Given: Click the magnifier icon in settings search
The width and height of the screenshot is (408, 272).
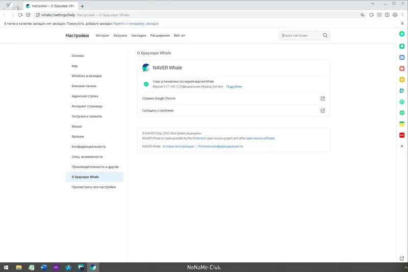Looking at the screenshot, I should click(x=325, y=35).
